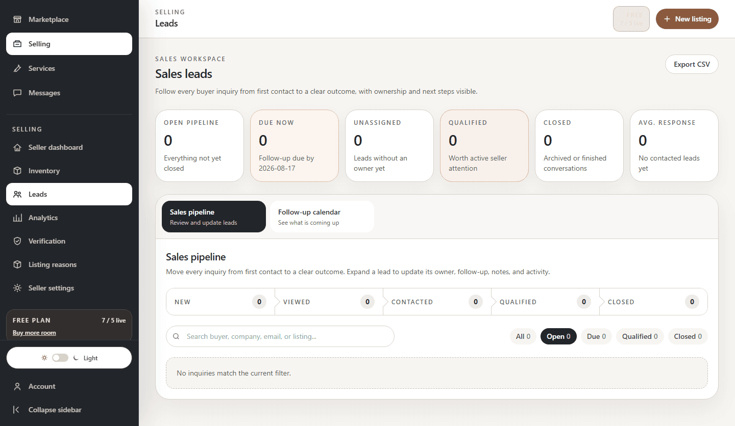Click the FREE 7 / 5 live badge

(x=631, y=19)
